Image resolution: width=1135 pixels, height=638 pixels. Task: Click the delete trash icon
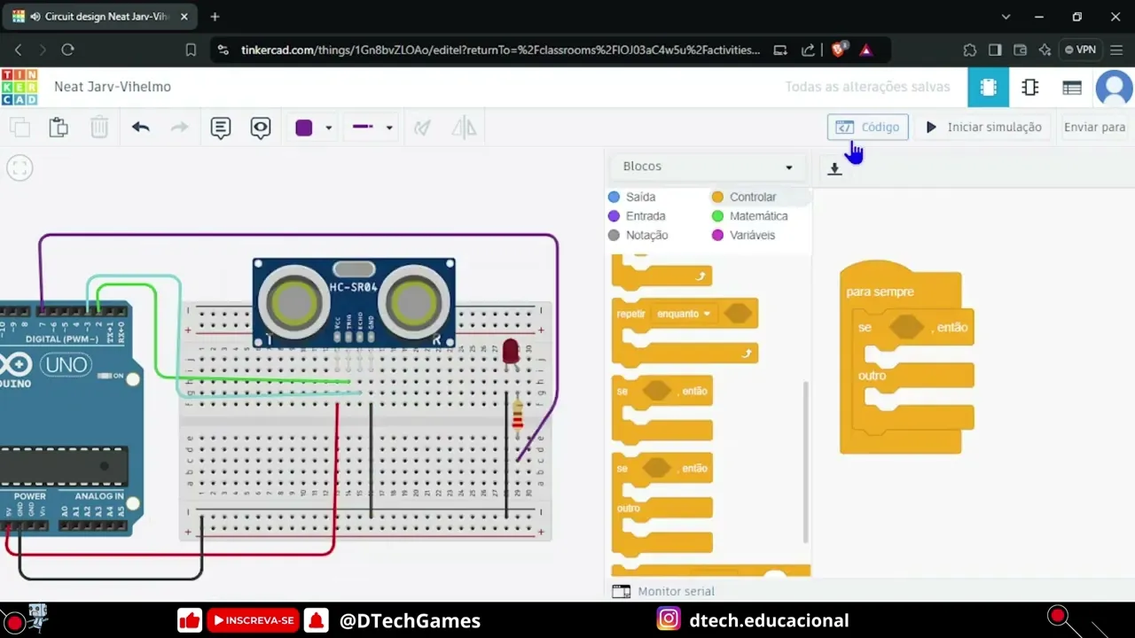[99, 128]
